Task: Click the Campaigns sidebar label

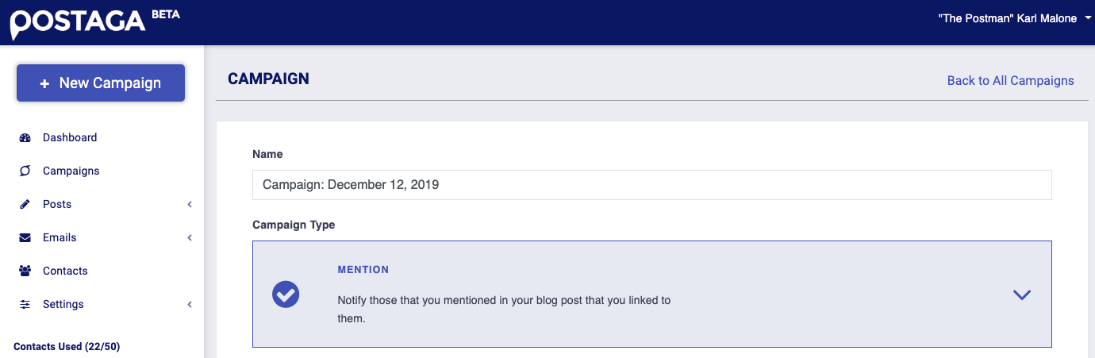Action: click(x=71, y=171)
